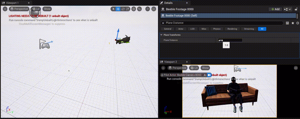Open the Lit view mode dropdown in Viewport 2
The width and height of the screenshot is (300, 119).
[194, 68]
